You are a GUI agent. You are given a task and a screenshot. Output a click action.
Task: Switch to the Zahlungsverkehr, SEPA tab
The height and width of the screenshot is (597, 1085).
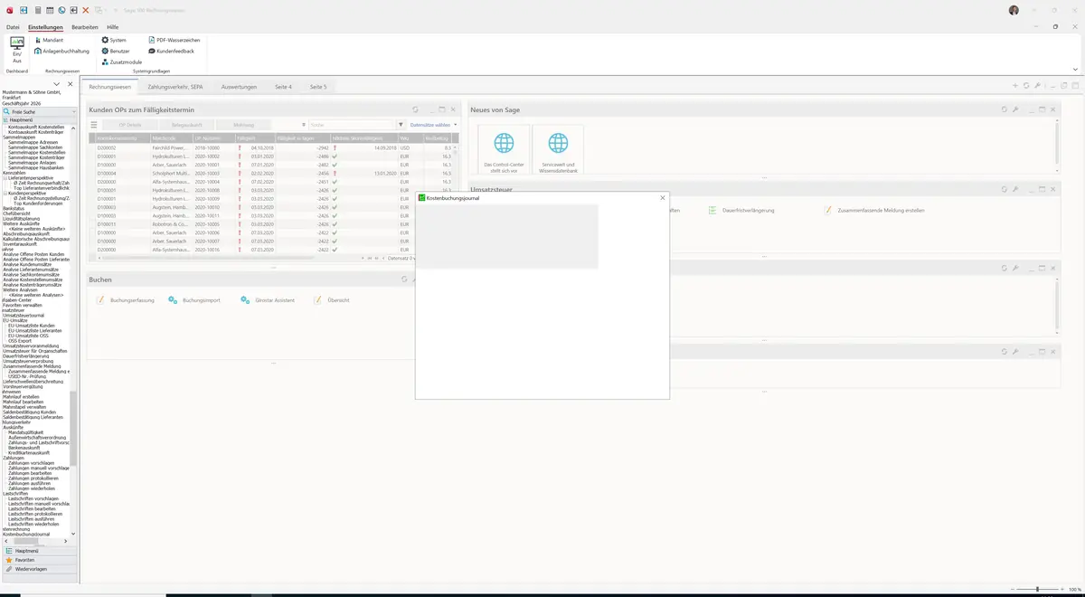pos(175,87)
